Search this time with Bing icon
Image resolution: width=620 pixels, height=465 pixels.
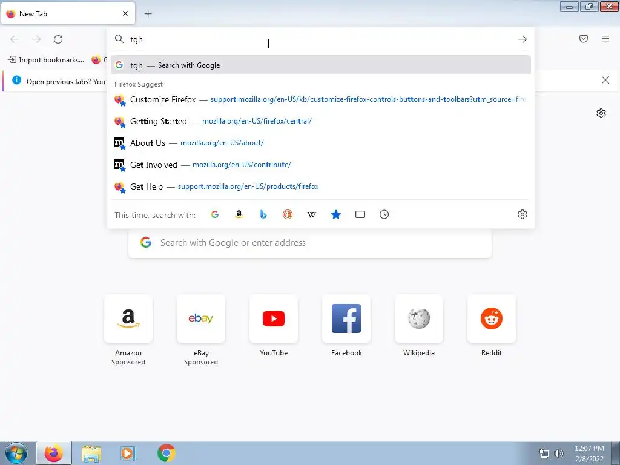[x=263, y=214]
